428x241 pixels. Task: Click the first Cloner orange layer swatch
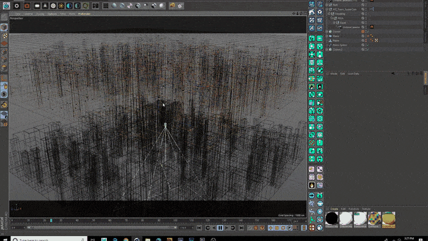(363, 32)
